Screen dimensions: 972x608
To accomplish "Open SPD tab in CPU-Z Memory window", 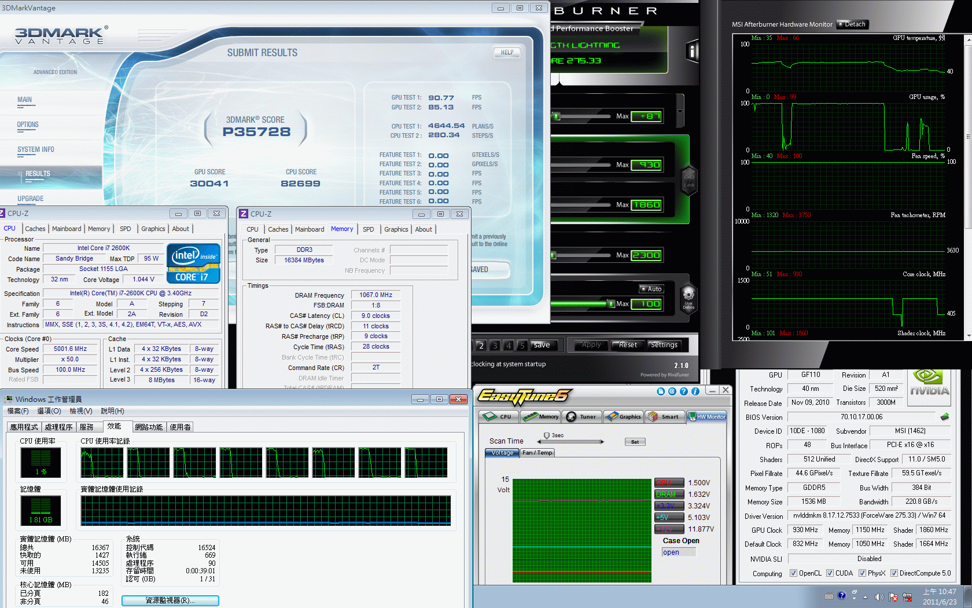I will (x=369, y=229).
